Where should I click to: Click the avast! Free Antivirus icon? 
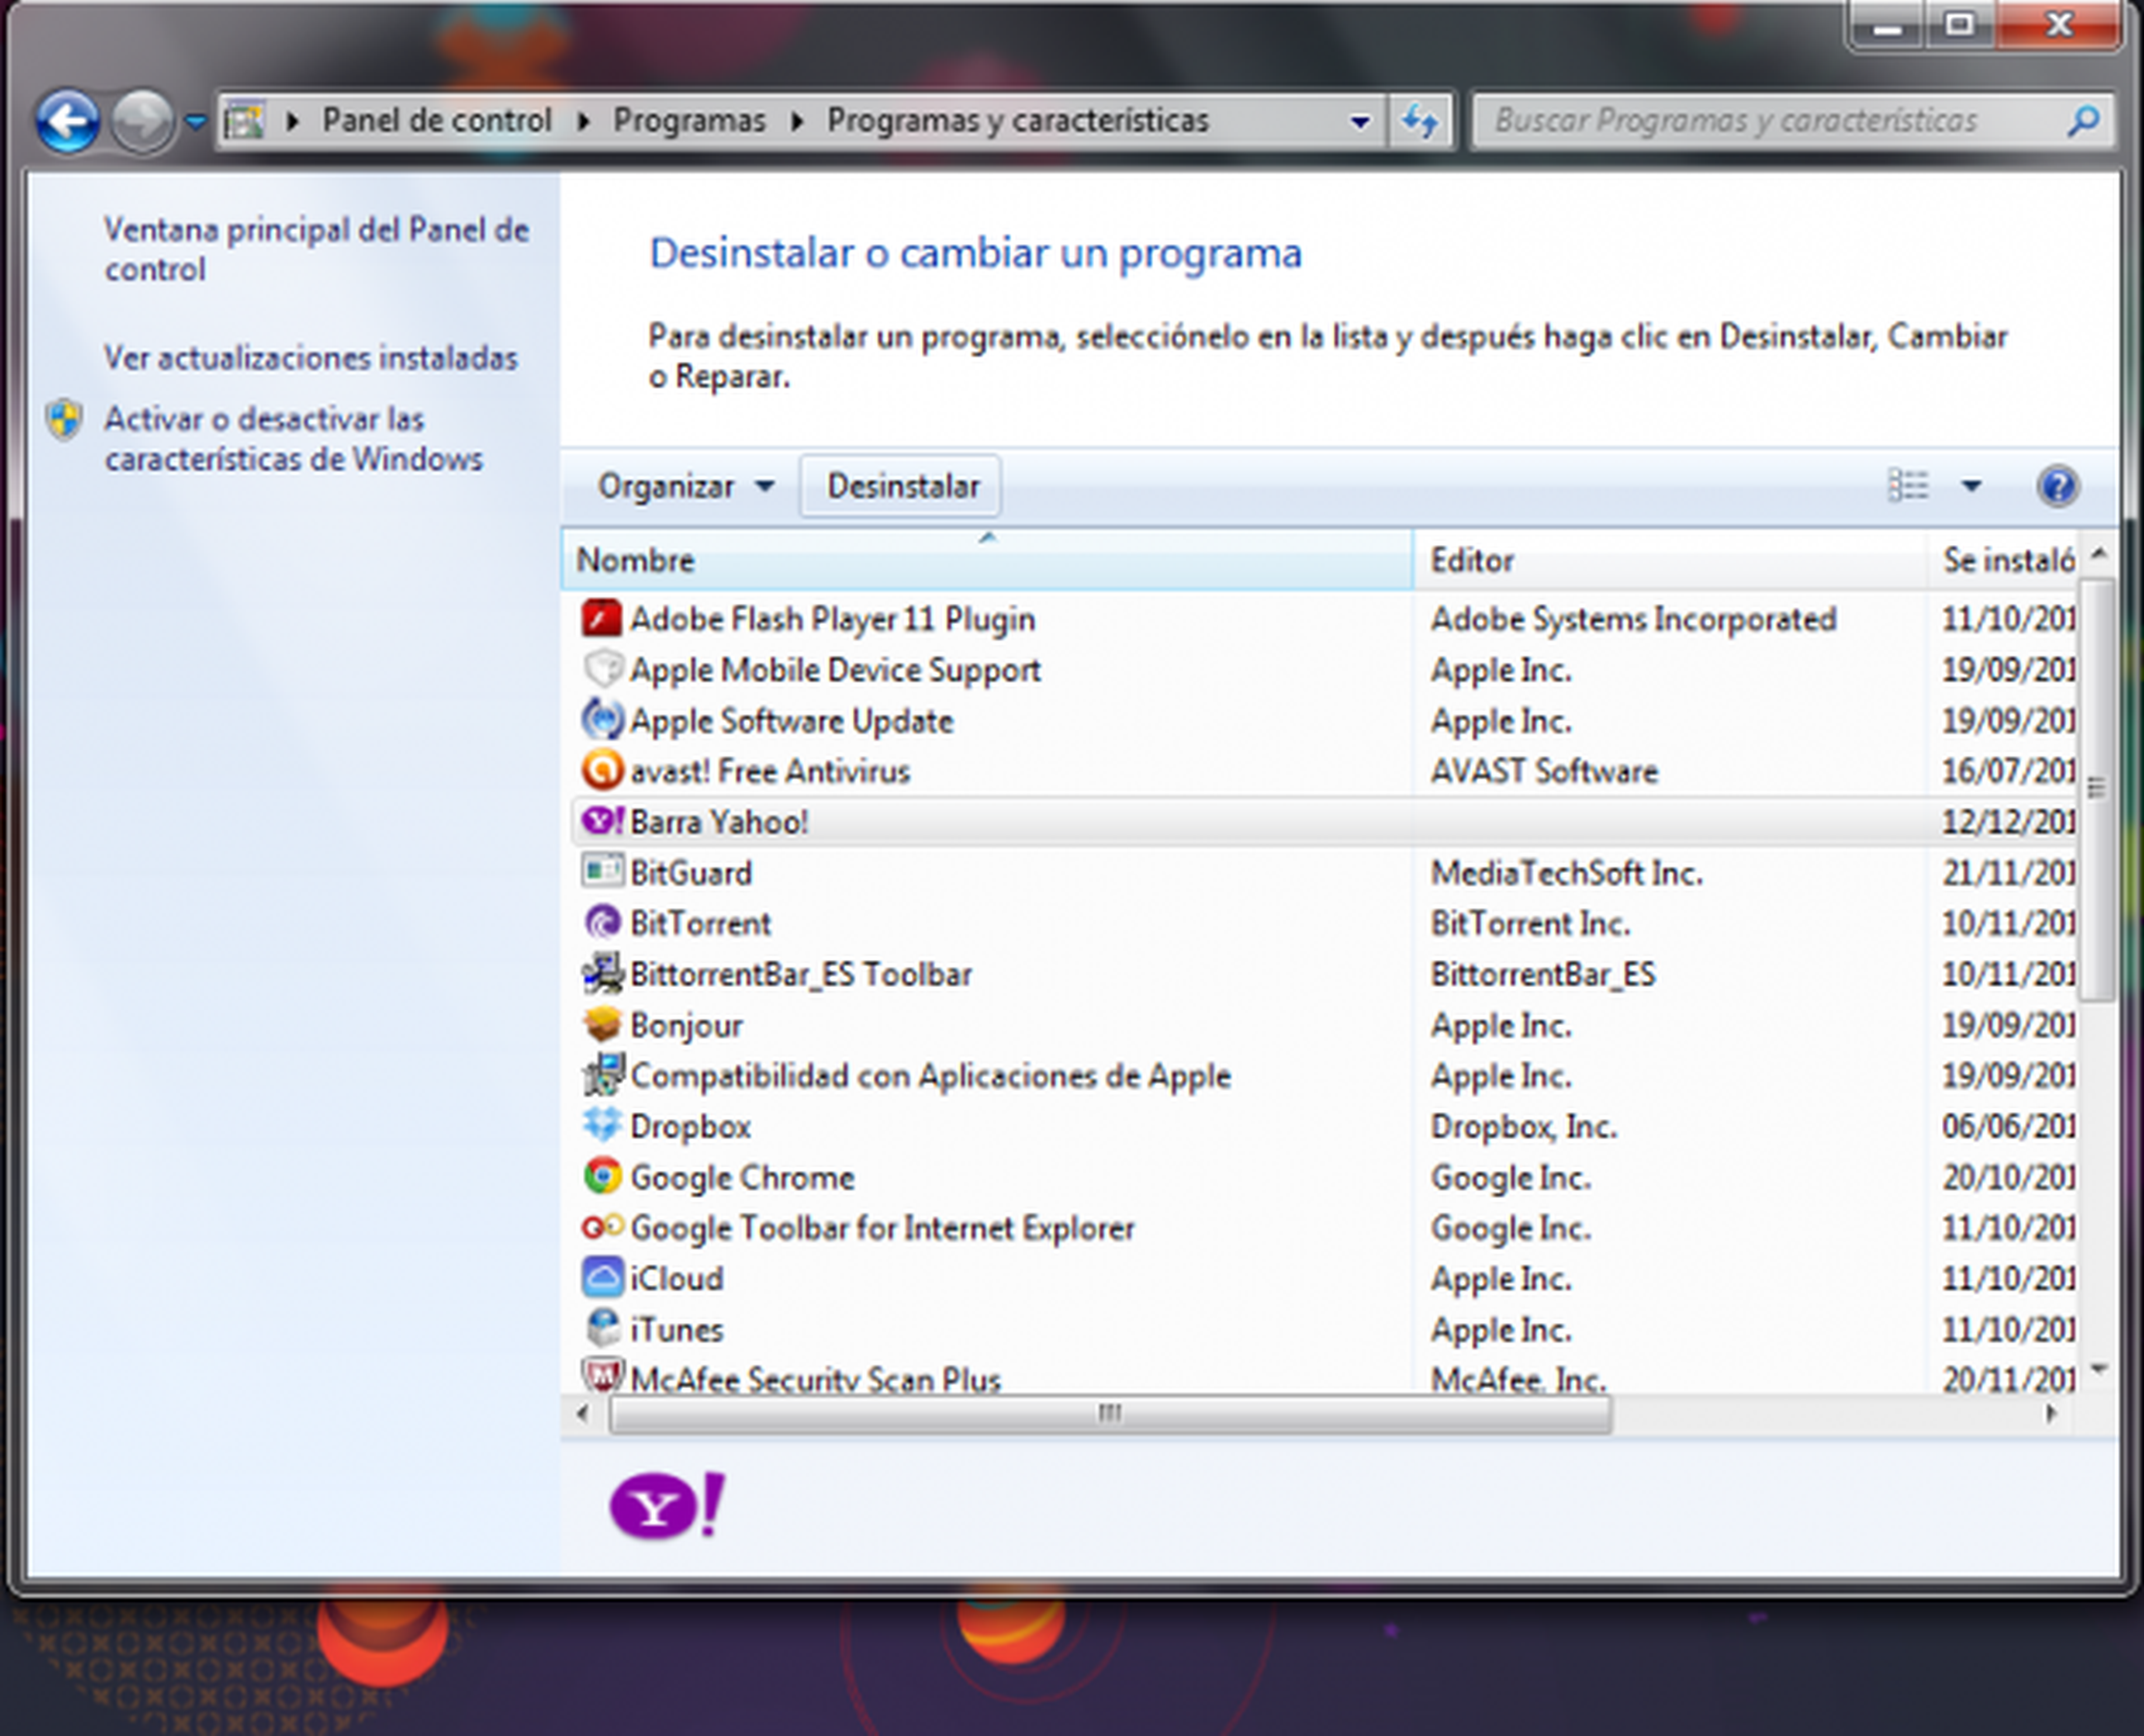[602, 771]
